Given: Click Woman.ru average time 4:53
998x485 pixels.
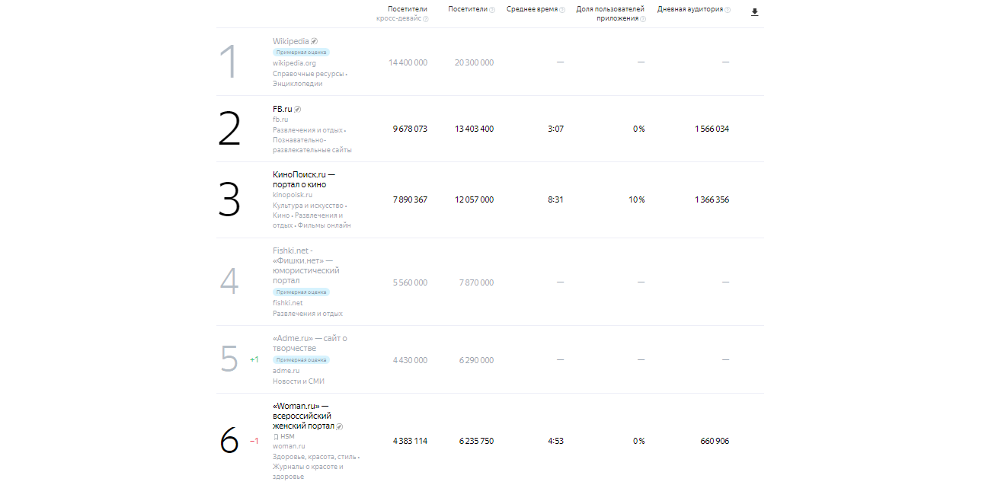Looking at the screenshot, I should [556, 441].
